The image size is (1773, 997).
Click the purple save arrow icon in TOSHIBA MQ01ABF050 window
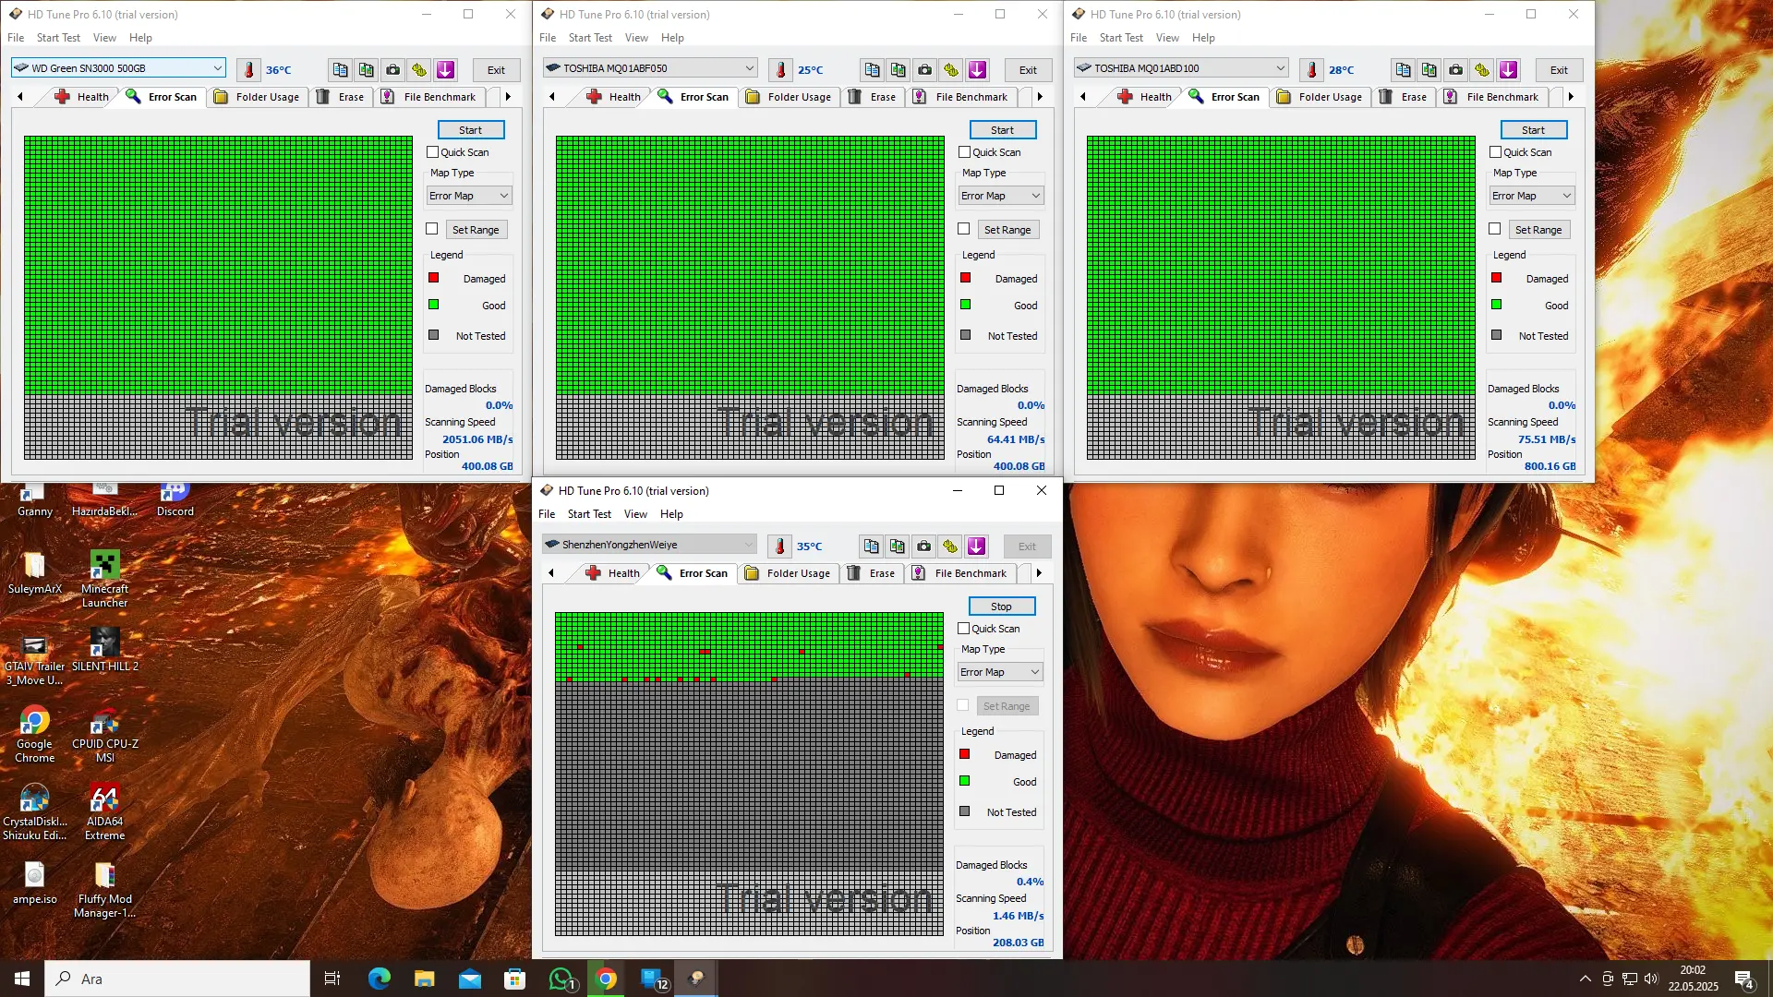coord(978,70)
